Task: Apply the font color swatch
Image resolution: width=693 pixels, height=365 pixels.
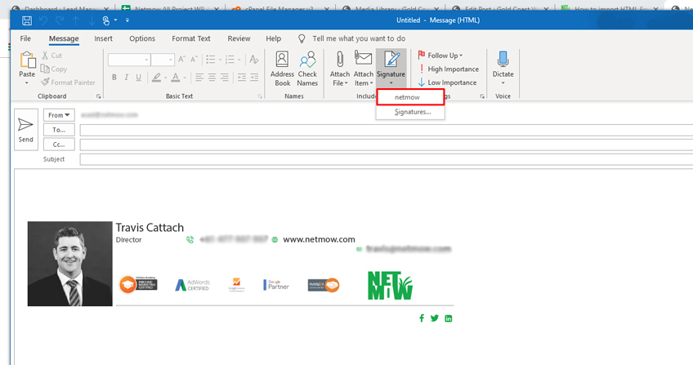Action: tap(176, 78)
